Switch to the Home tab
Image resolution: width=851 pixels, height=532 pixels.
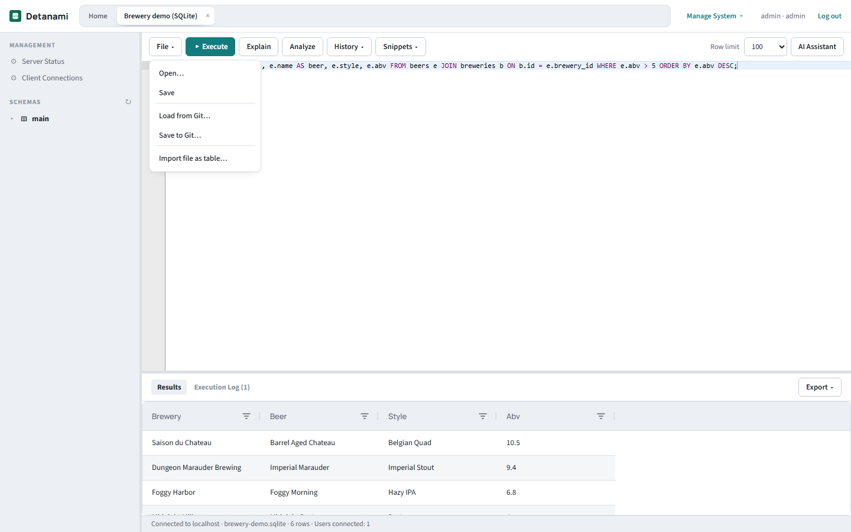click(x=98, y=16)
